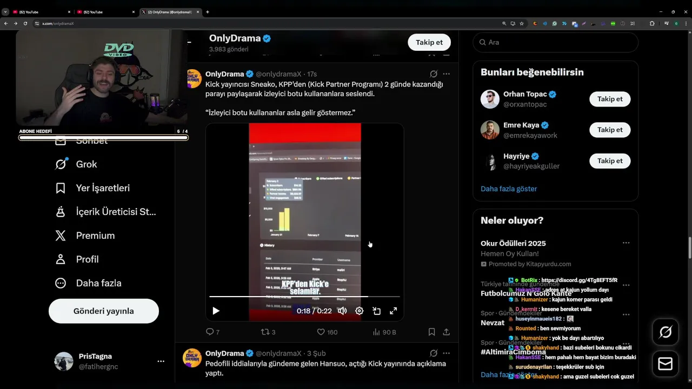Viewport: 692px width, 389px height.
Task: Go to Premium in the sidebar
Action: pos(85,236)
